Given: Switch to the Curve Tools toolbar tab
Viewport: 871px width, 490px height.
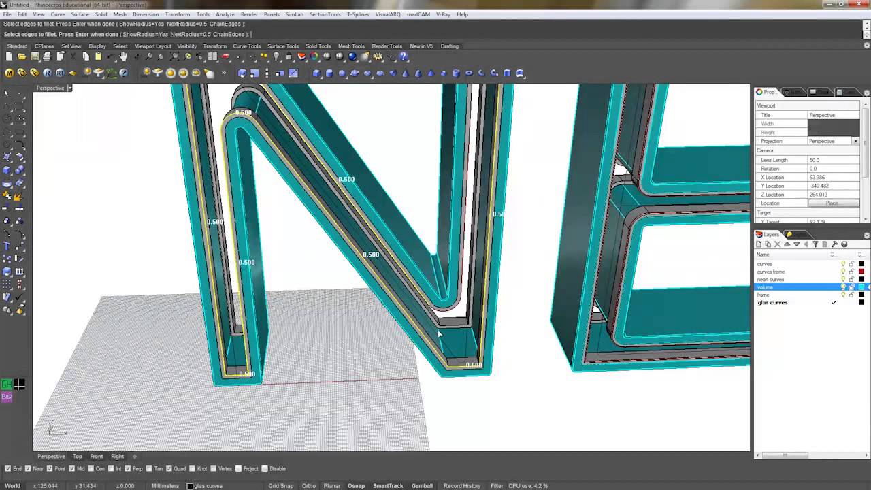Looking at the screenshot, I should click(246, 46).
